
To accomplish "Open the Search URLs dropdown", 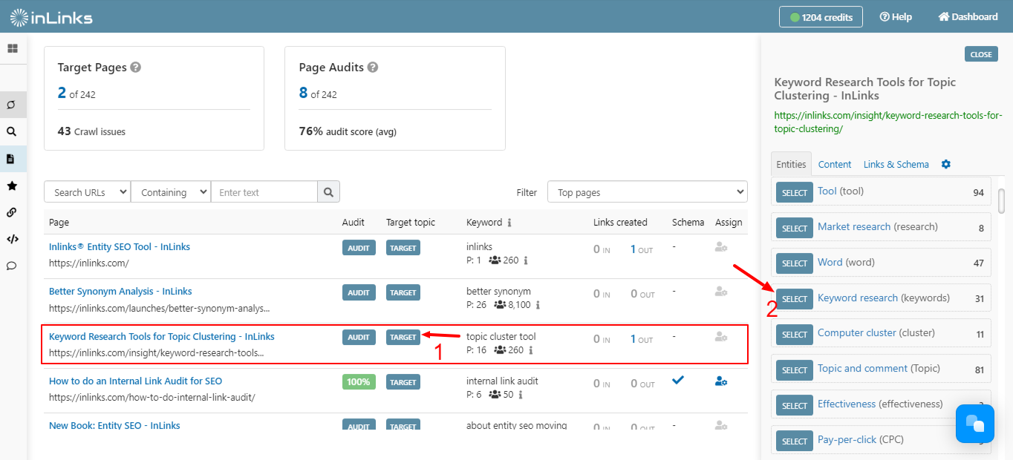I will click(x=88, y=192).
